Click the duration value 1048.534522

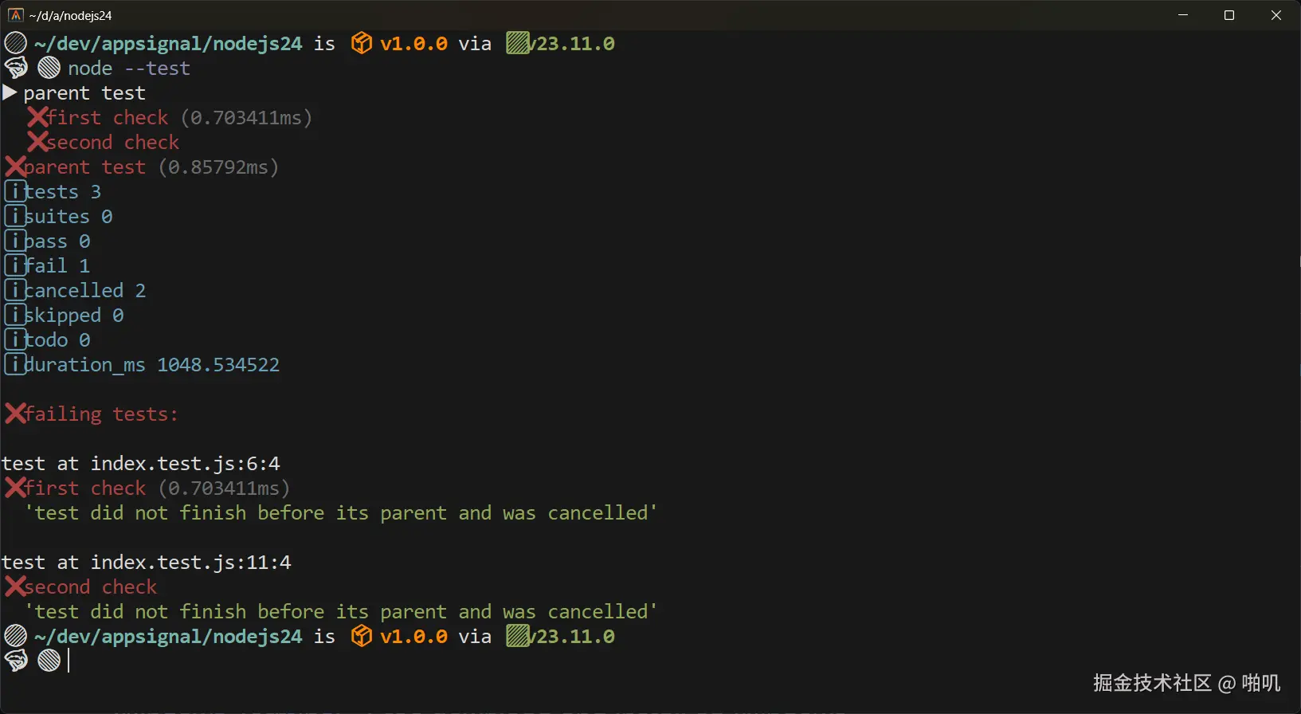pos(219,364)
